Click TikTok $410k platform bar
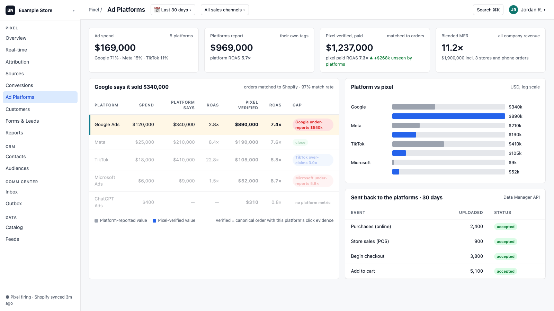554x311 pixels. pos(418,144)
